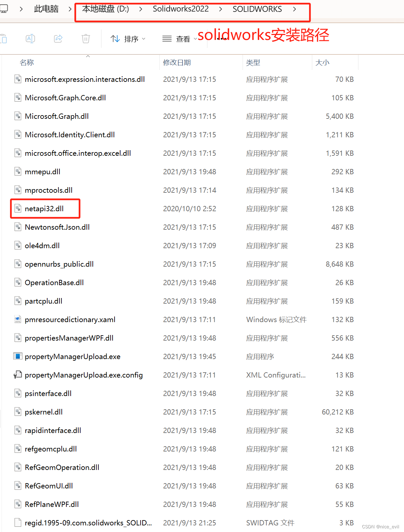404x532 pixels.
Task: Click the Rename toolbar icon
Action: tap(30, 39)
